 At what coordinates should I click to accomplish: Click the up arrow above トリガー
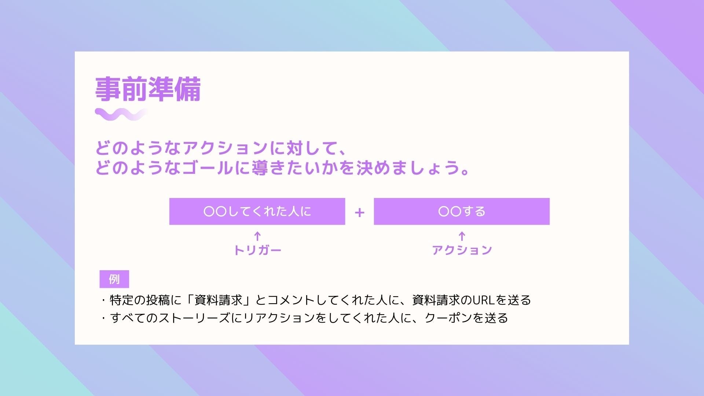[x=257, y=236]
